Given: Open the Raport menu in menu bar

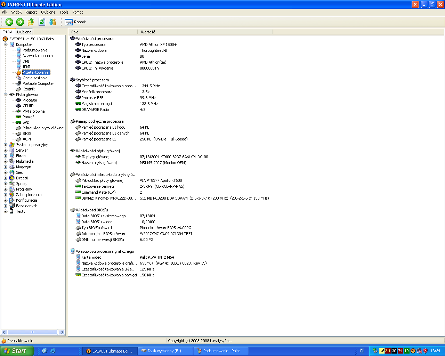Looking at the screenshot, I should pyautogui.click(x=31, y=12).
